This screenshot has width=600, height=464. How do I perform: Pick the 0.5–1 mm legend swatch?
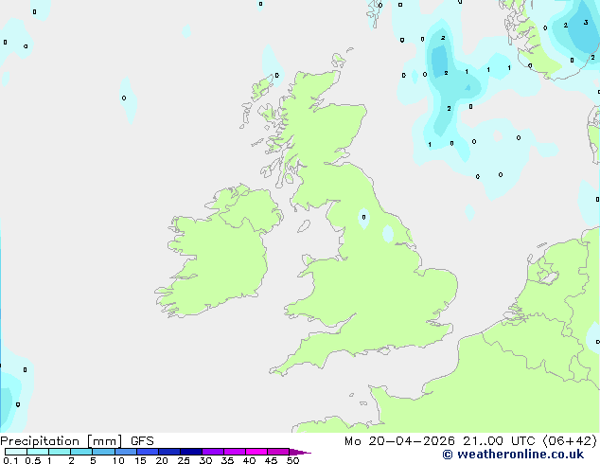tap(38, 452)
